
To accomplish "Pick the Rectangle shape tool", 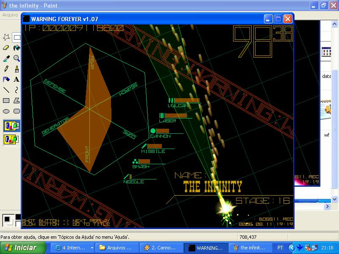I will tap(6, 100).
